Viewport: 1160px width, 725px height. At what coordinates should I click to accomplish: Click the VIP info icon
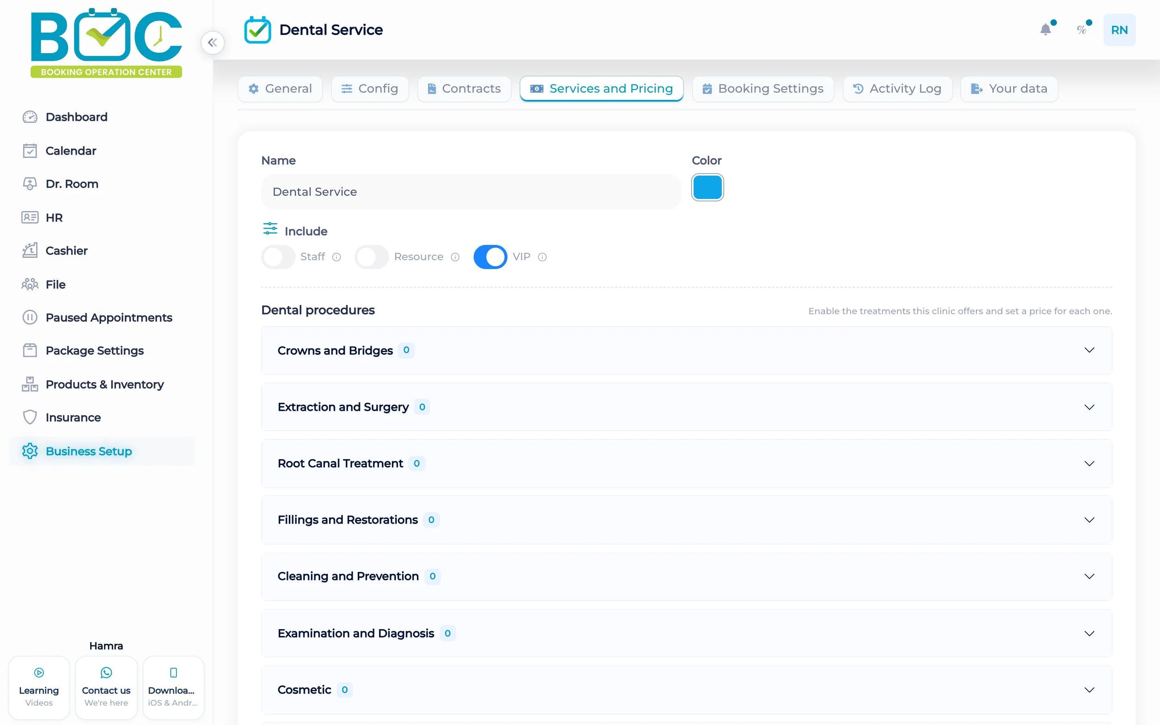click(542, 257)
